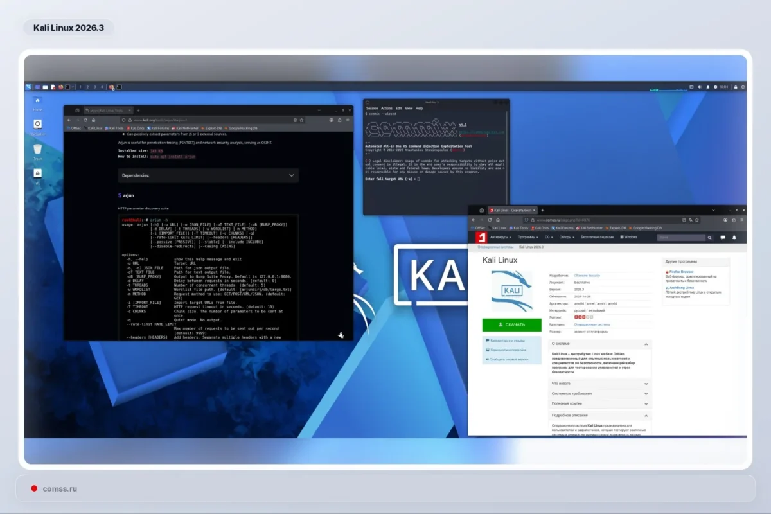The height and width of the screenshot is (514, 771).
Task: Open Actions menu in the terminal window
Action: point(387,108)
